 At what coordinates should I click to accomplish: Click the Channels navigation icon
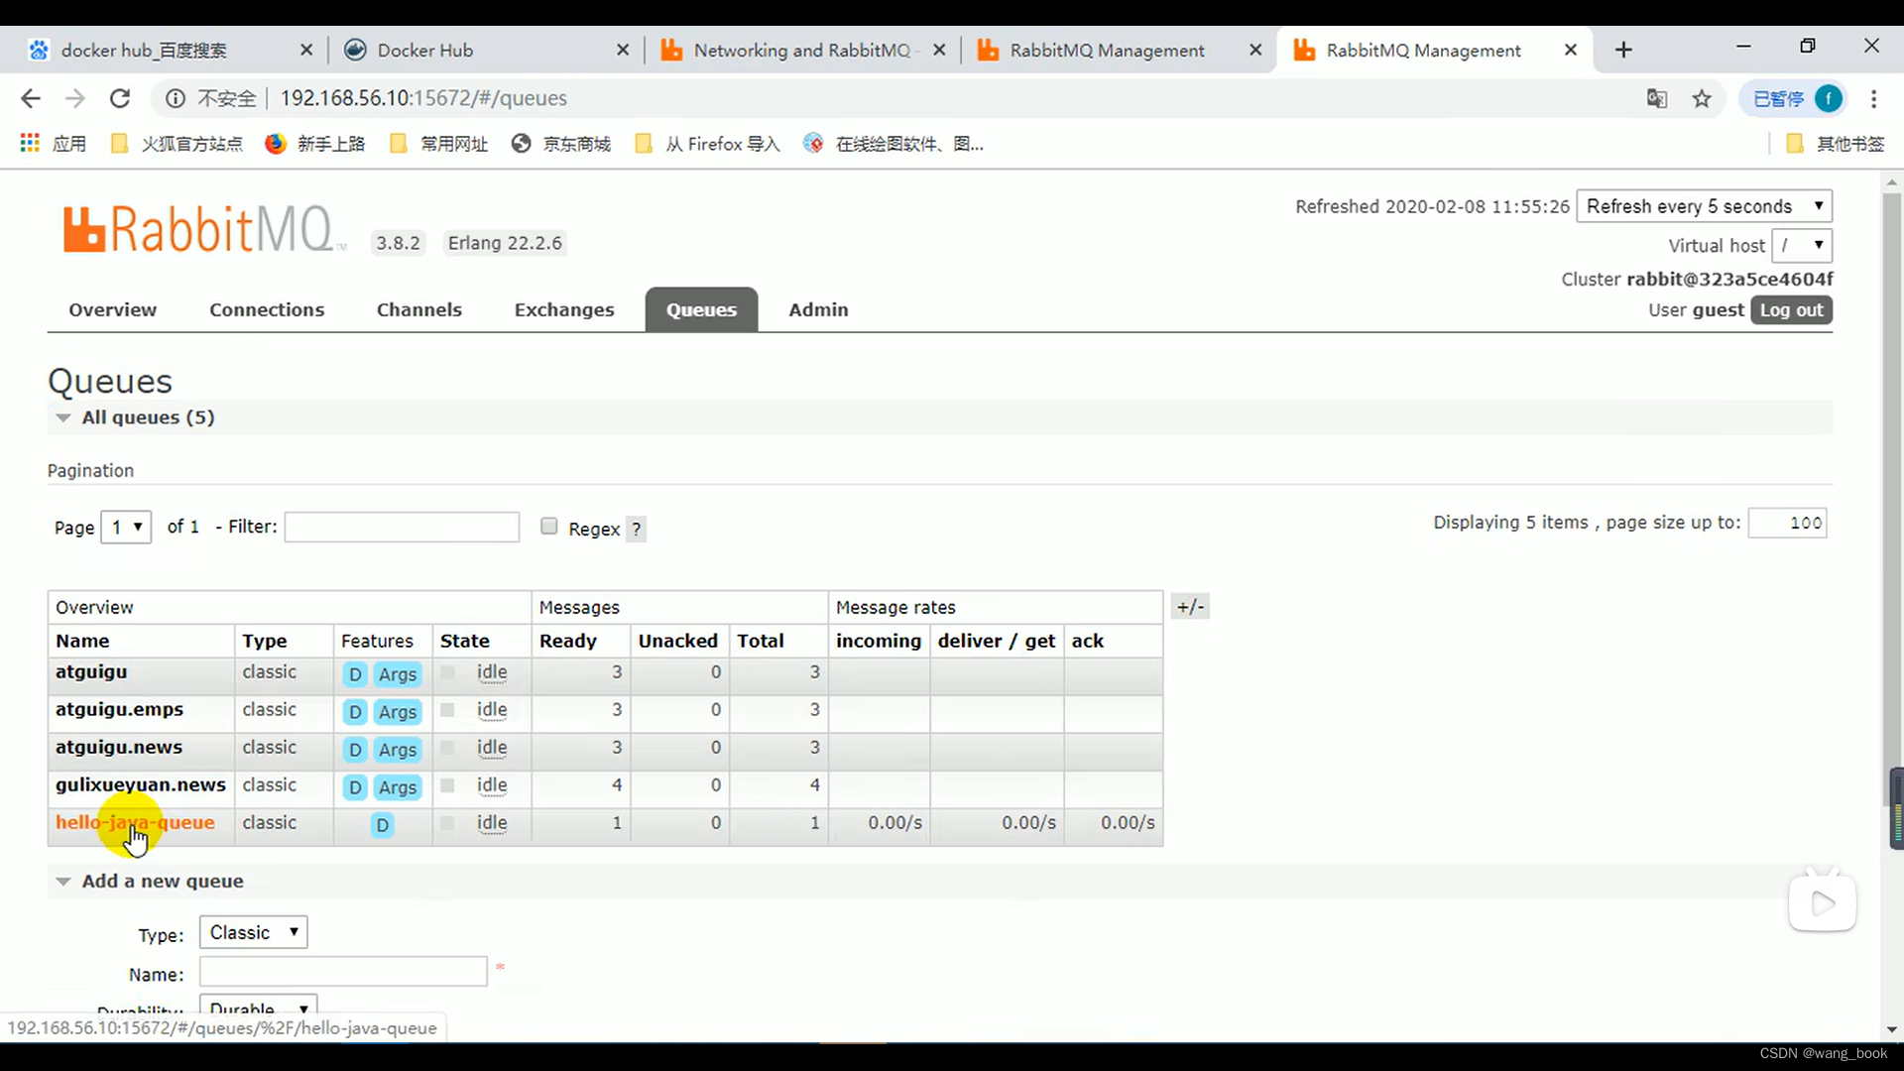coord(418,308)
